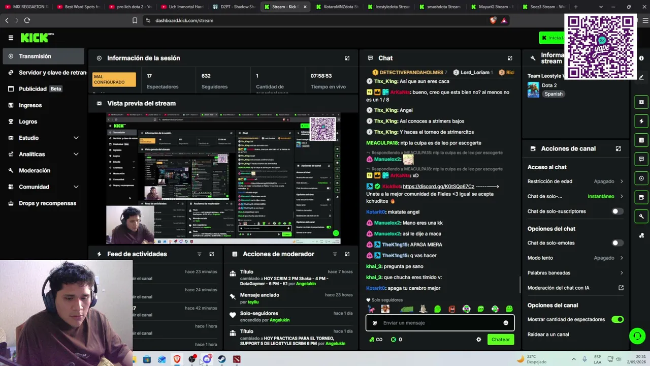This screenshot has height=366, width=650.
Task: Click the edit pencil icon in right sidebar
Action: [x=641, y=77]
